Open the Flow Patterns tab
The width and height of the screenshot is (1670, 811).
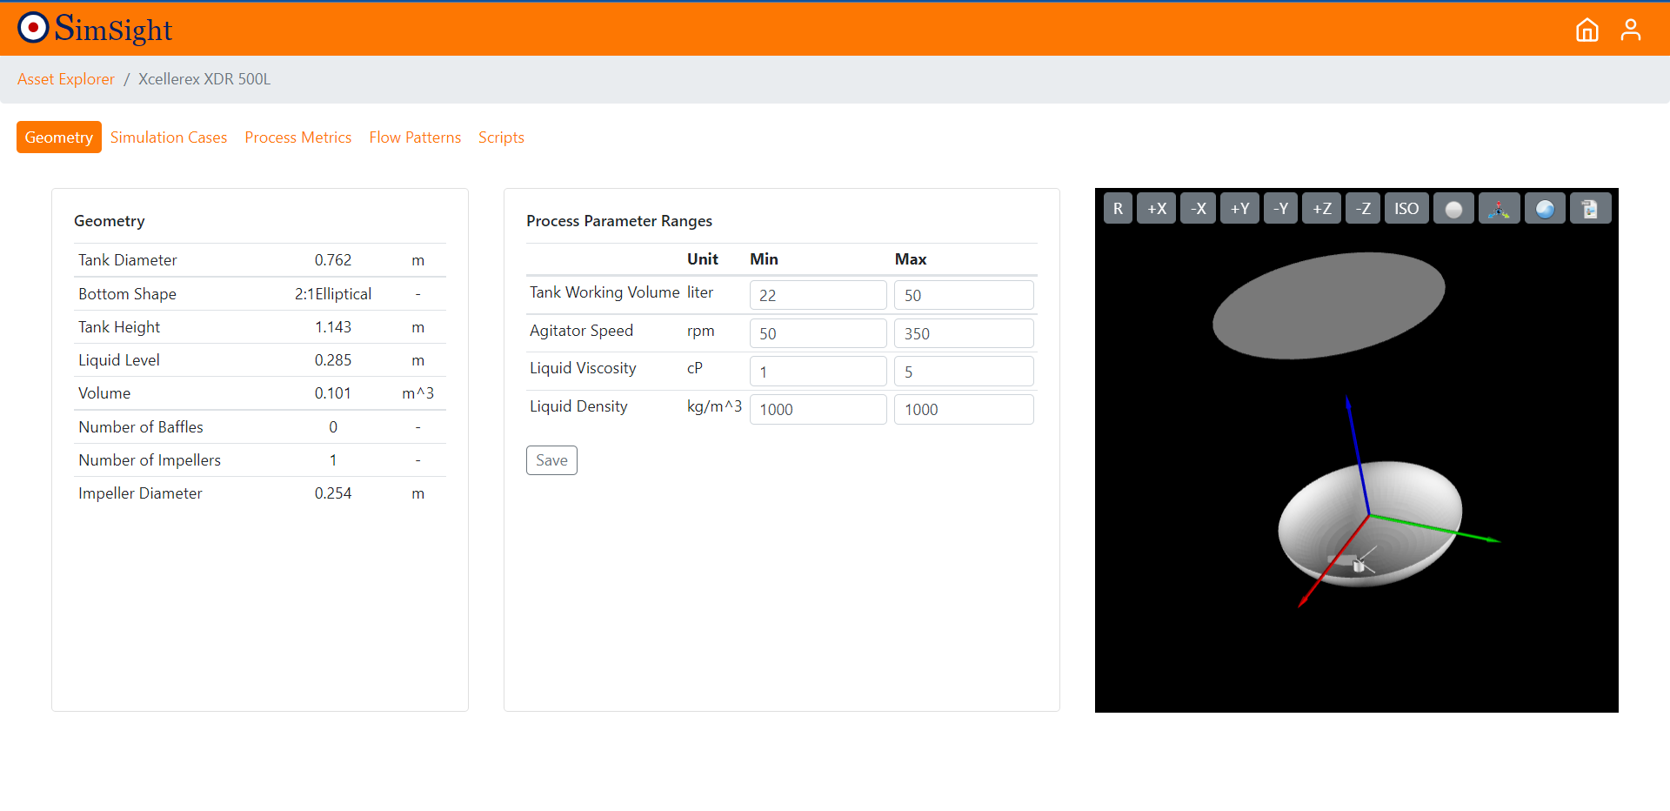coord(415,137)
